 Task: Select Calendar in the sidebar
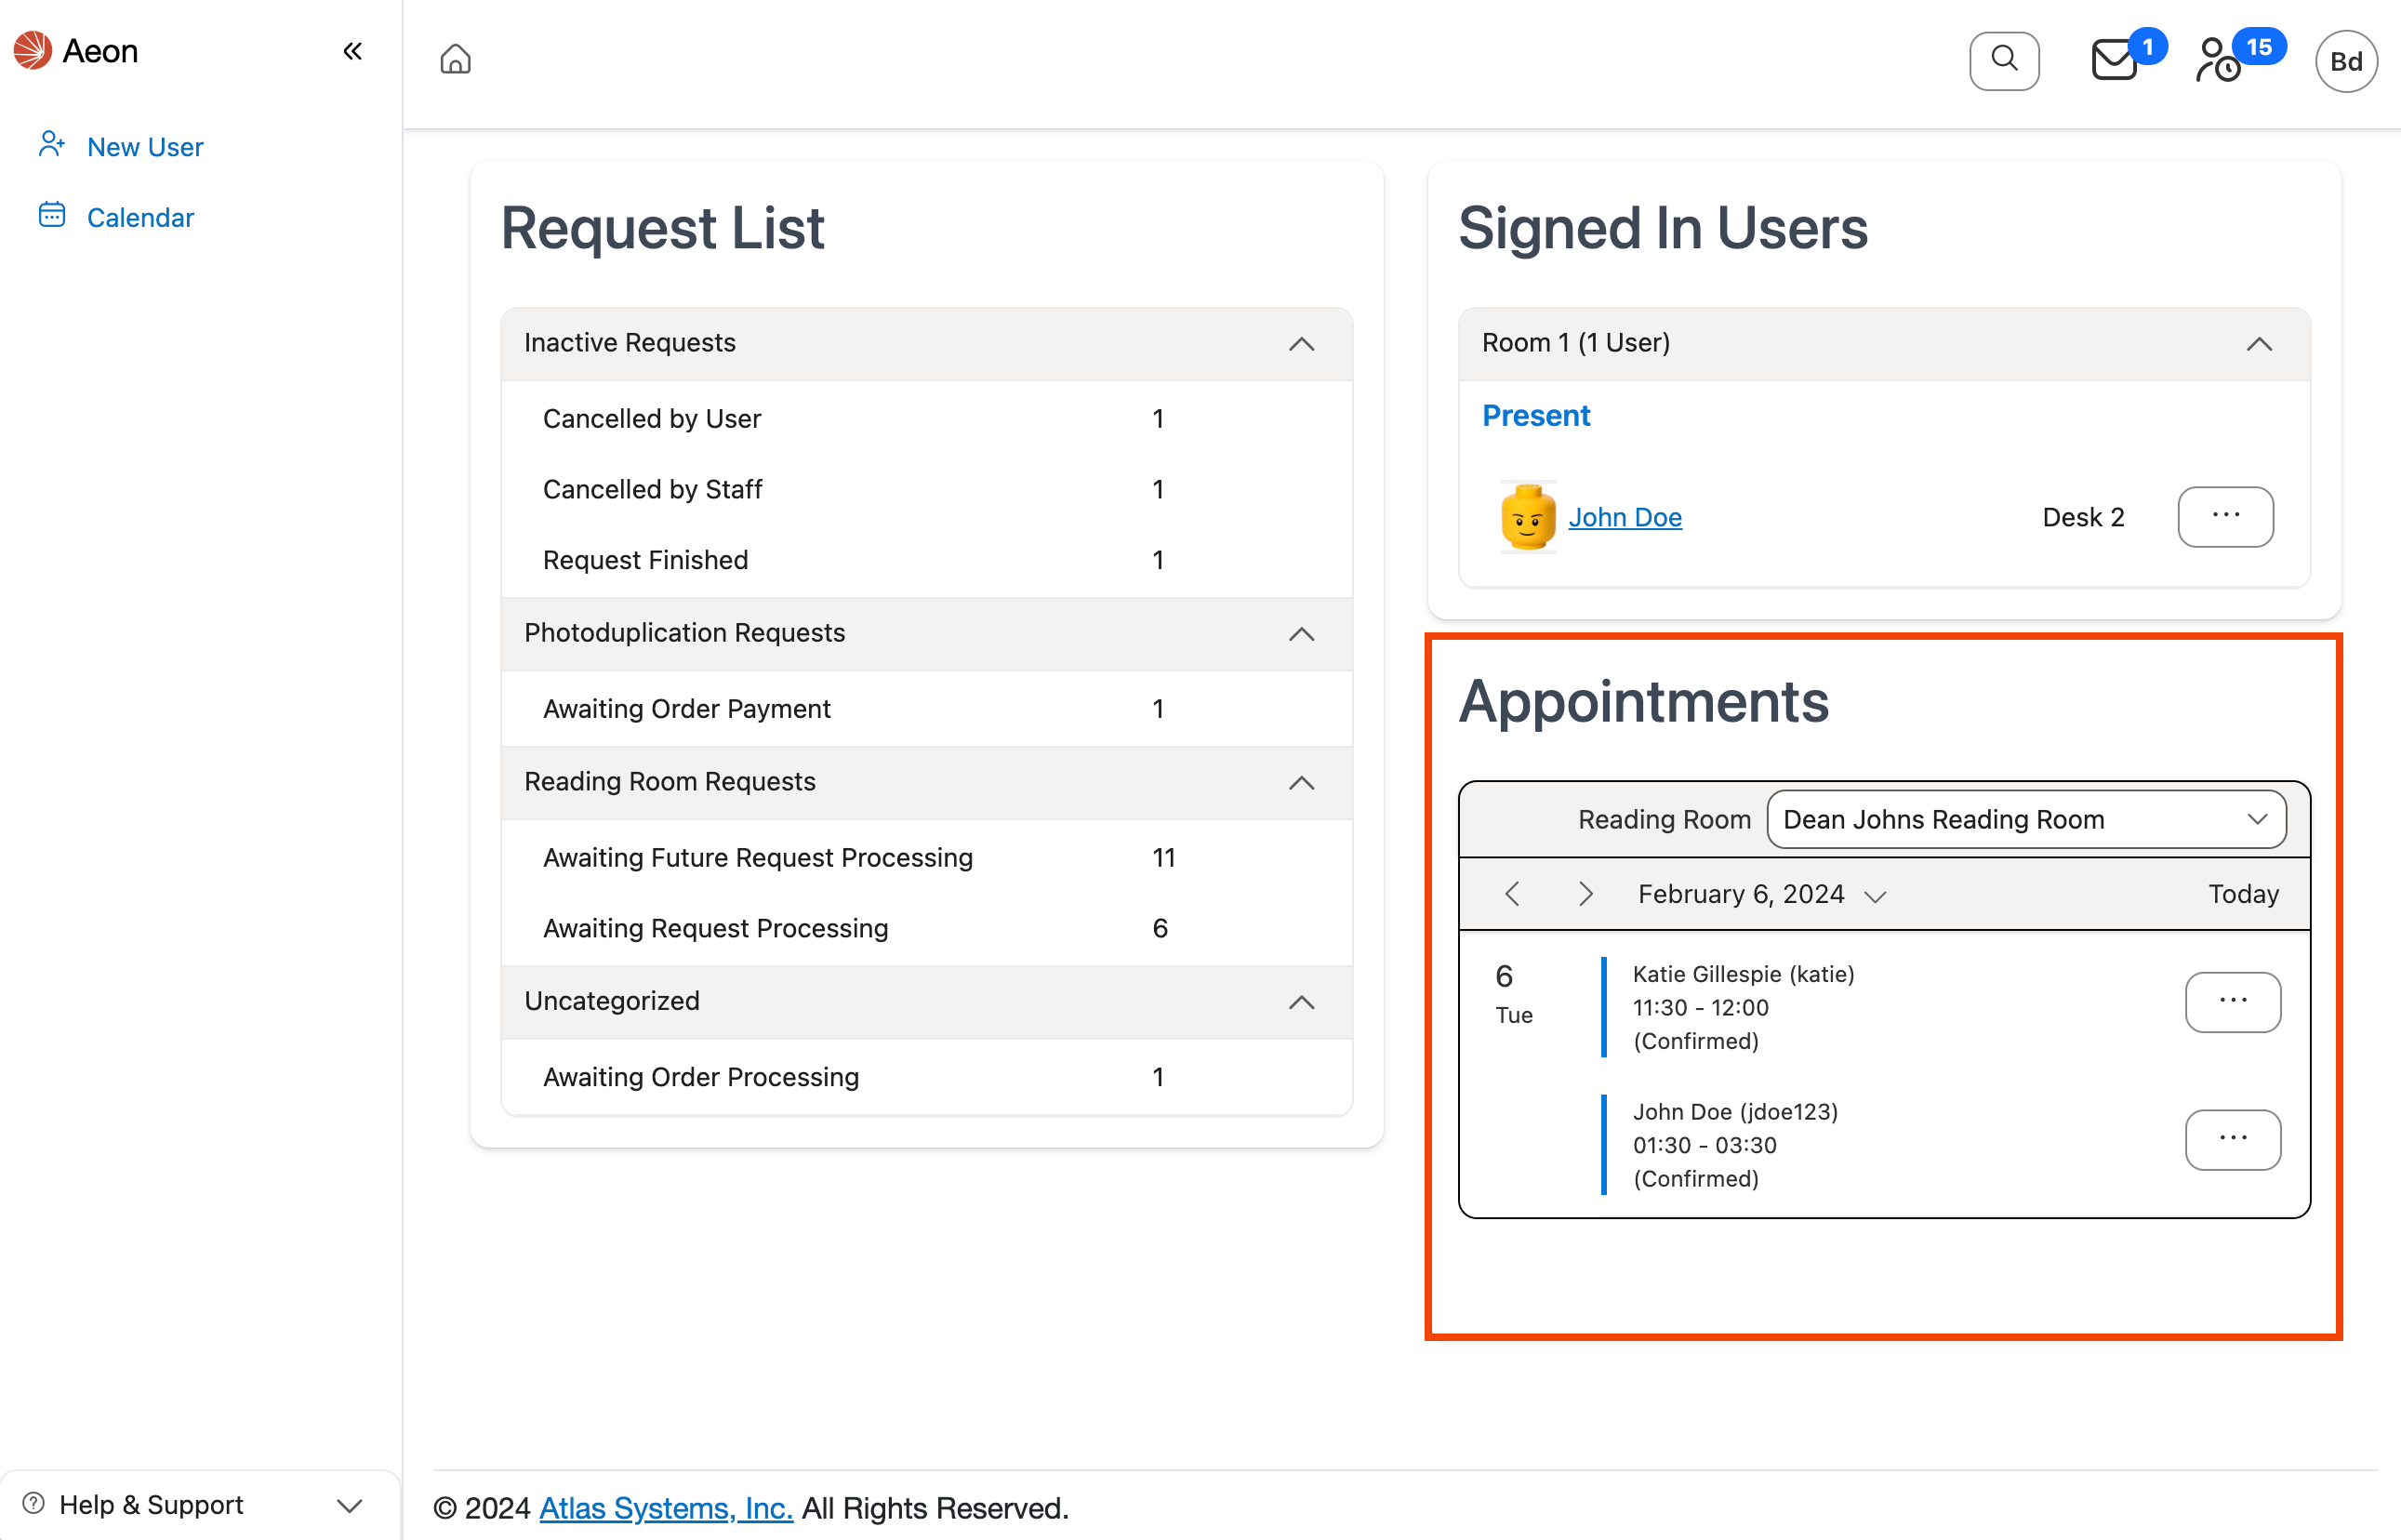pyautogui.click(x=140, y=217)
